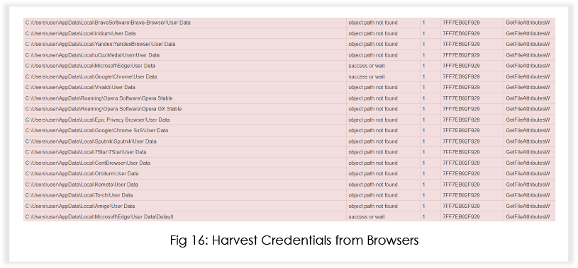Select the Edge User Data Default path

[x=99, y=217]
